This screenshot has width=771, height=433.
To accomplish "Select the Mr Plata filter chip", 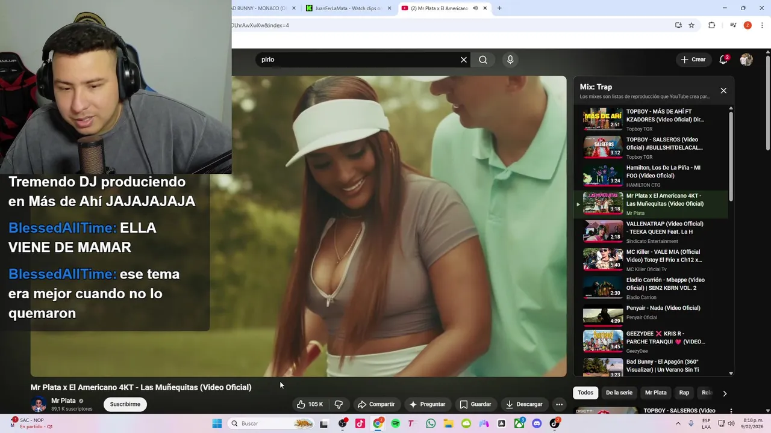I will coord(656,393).
